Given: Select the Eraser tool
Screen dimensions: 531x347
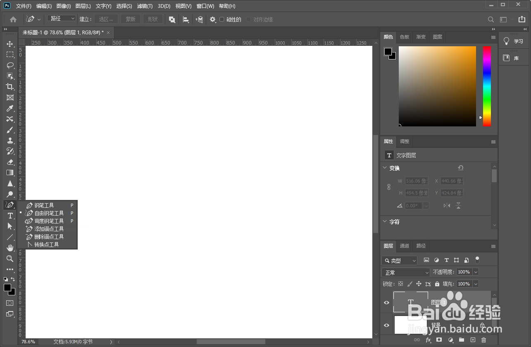Looking at the screenshot, I should (x=10, y=162).
